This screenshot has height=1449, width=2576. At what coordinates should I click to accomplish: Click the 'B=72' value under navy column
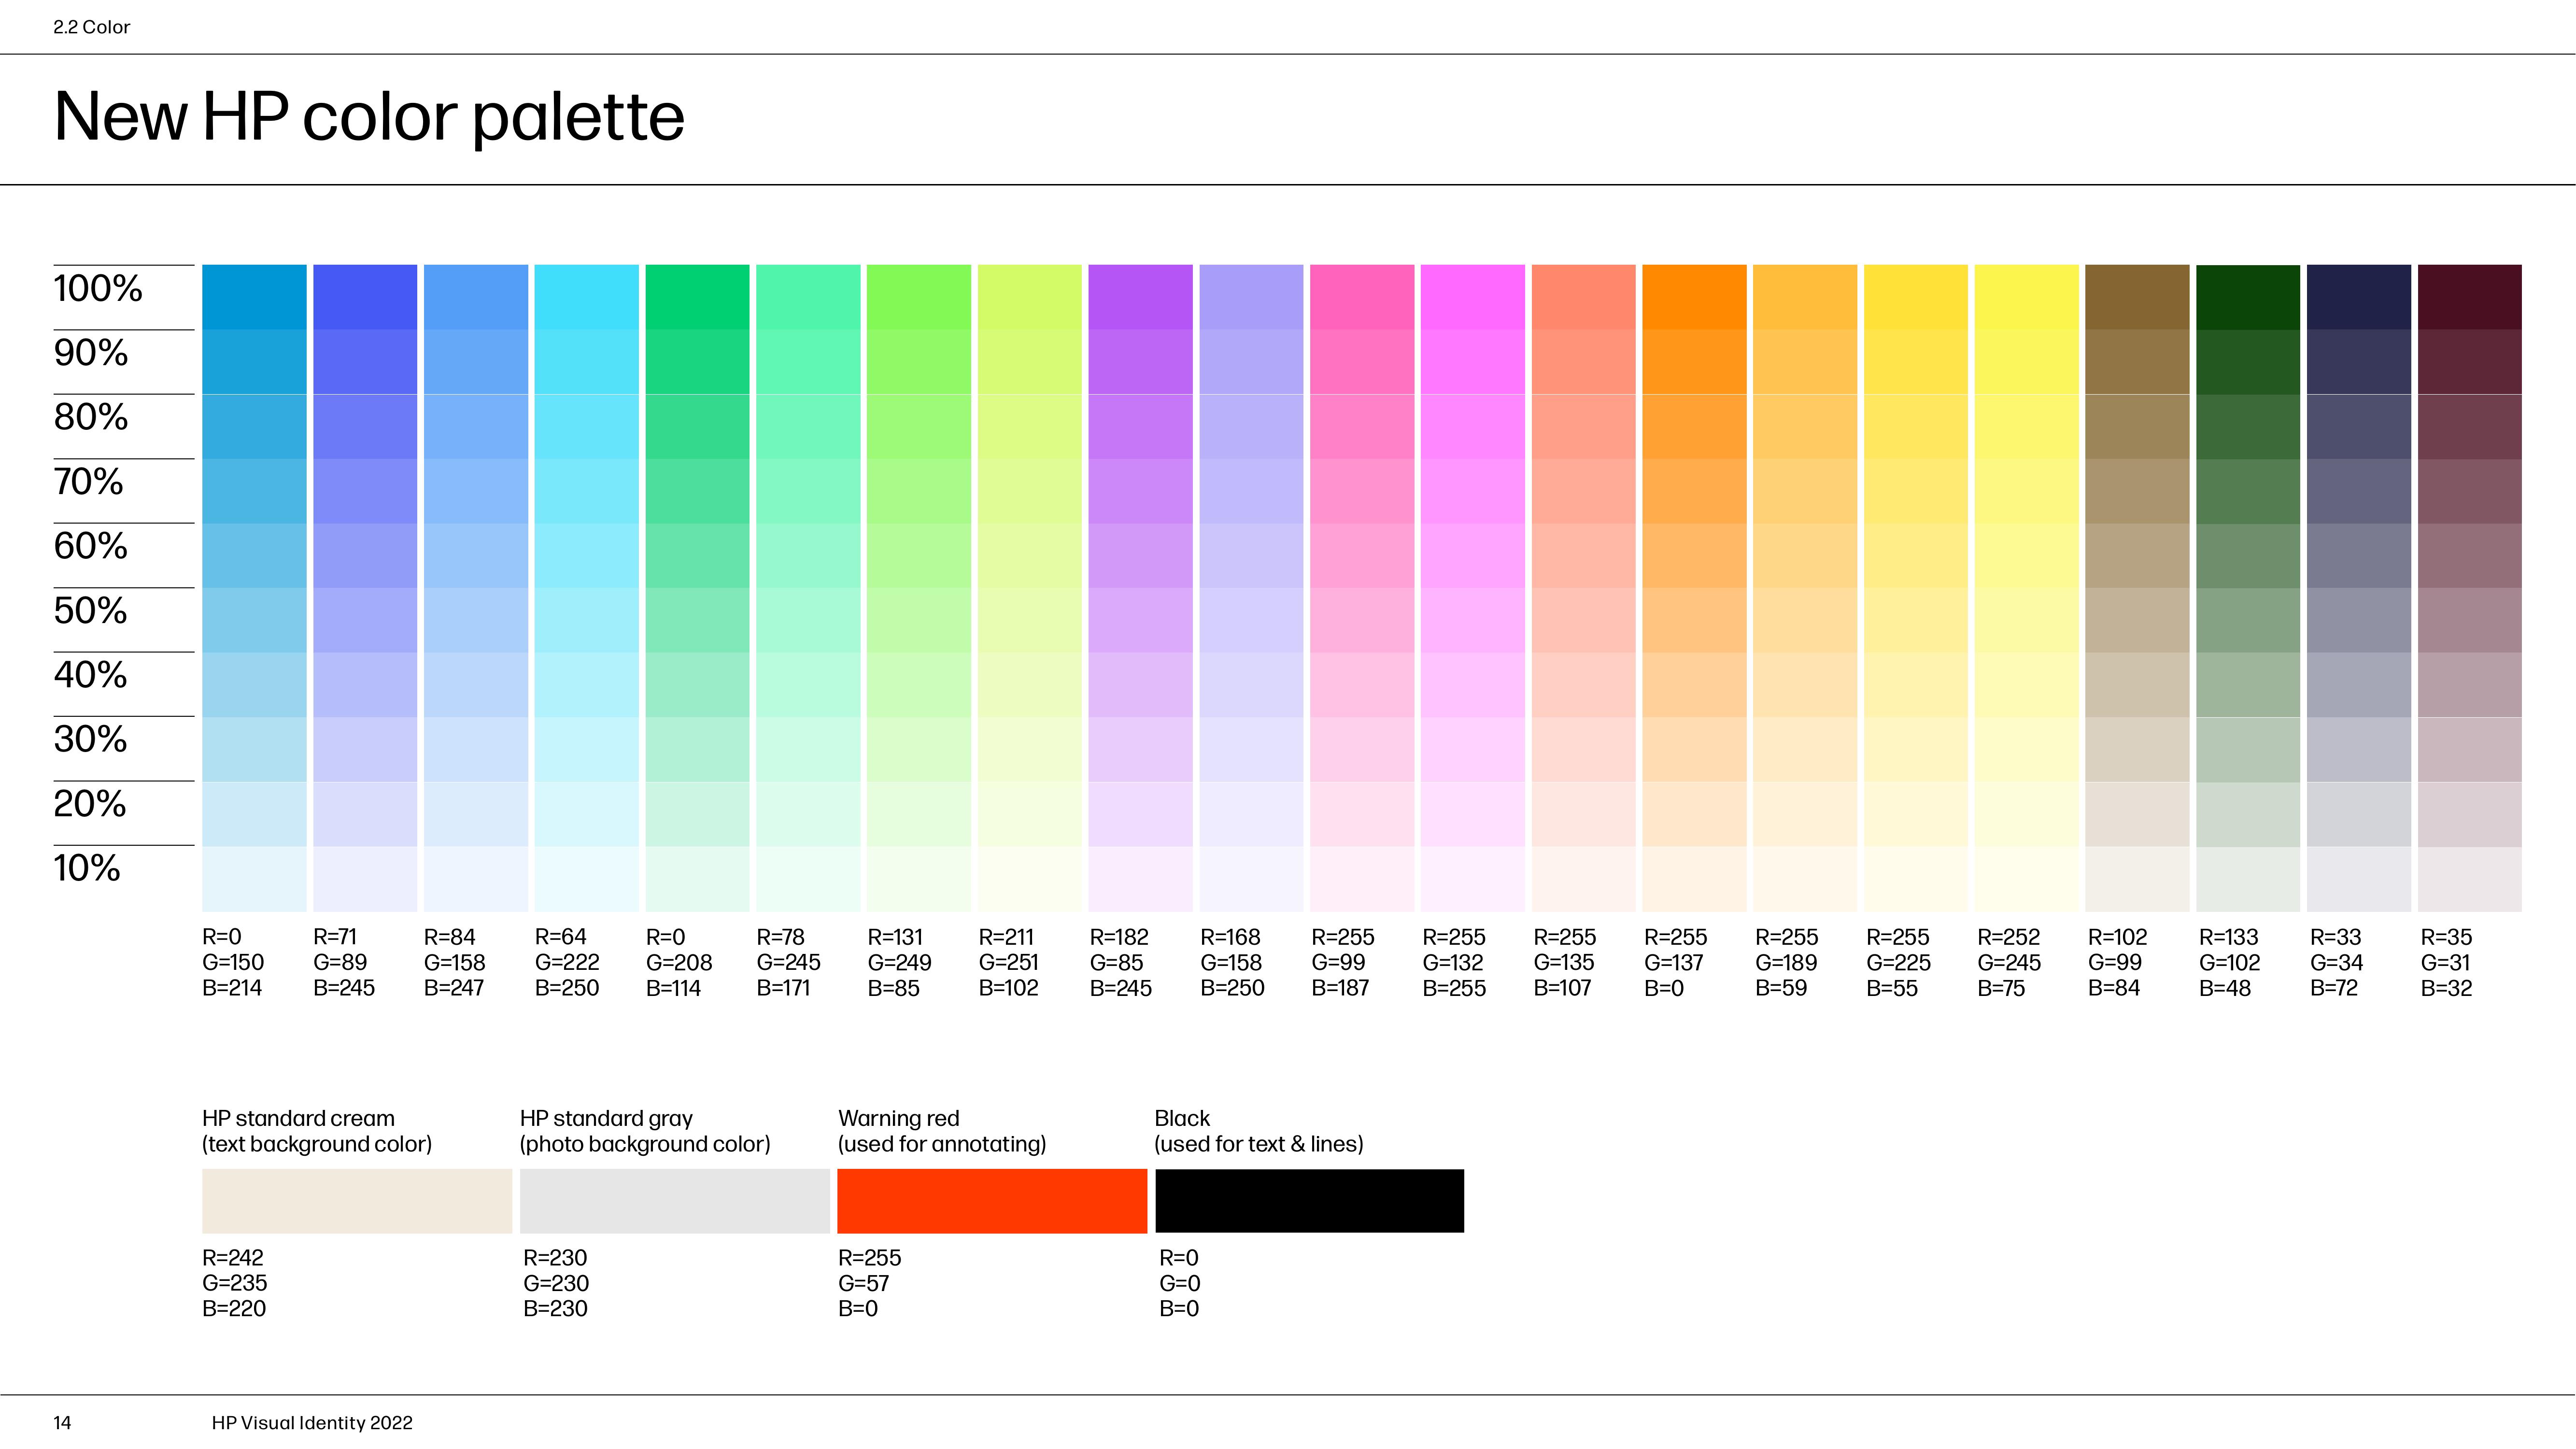pos(2334,988)
